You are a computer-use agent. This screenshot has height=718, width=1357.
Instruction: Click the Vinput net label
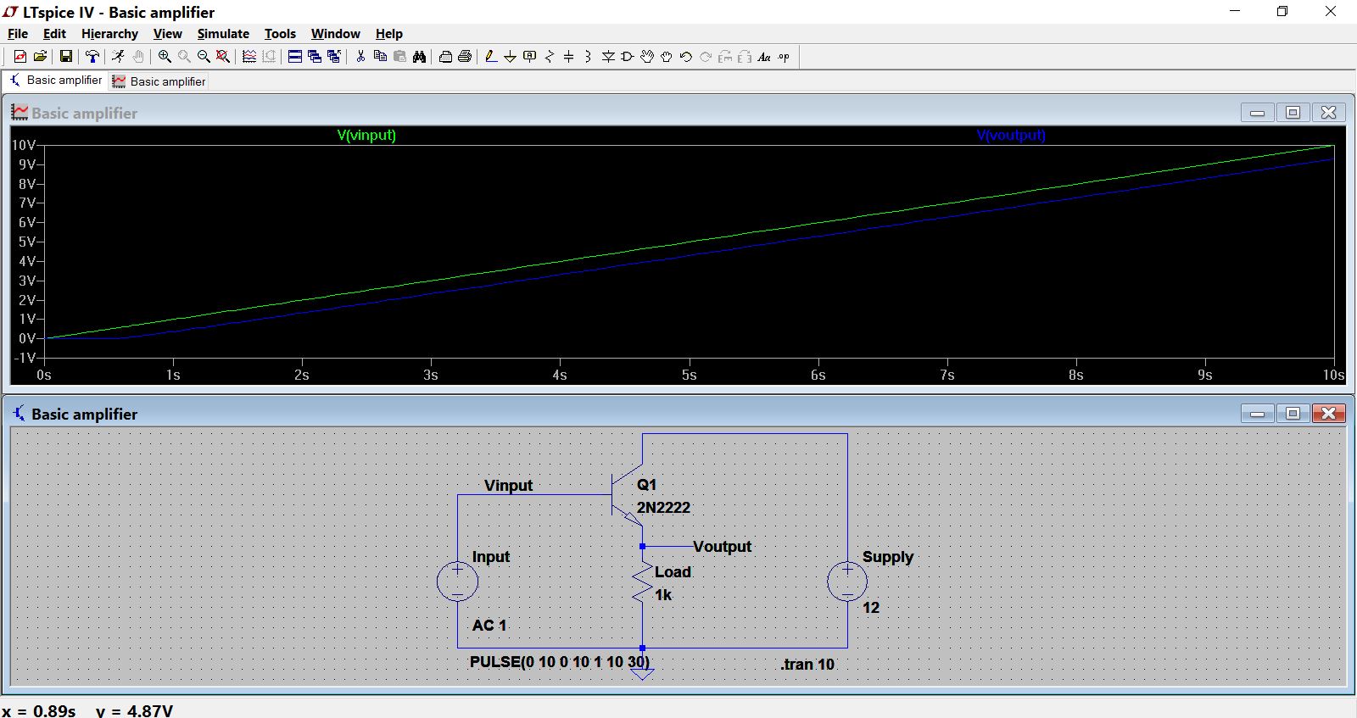pyautogui.click(x=508, y=486)
